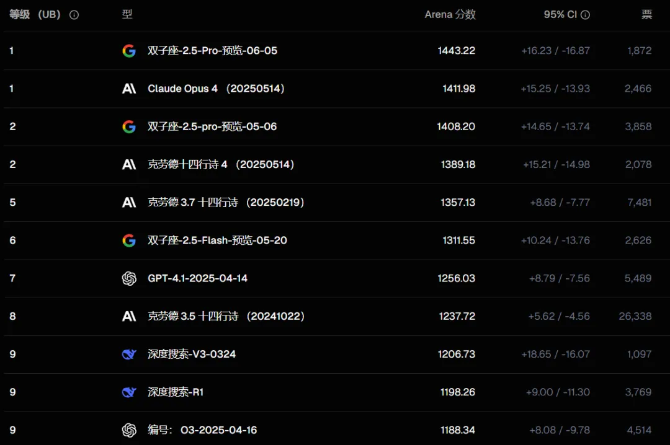This screenshot has height=445, width=670.
Task: Click rank 8 in 克劳德 3.5 row
Action: [x=13, y=317]
